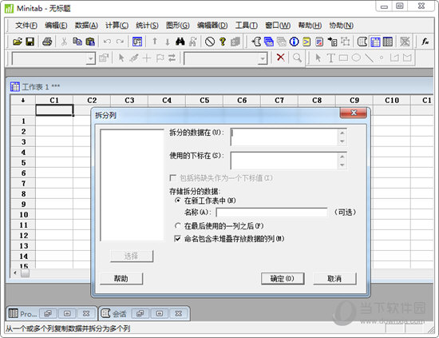Open the 图形(G) menu
This screenshot has height=338, width=439.
coord(177,26)
